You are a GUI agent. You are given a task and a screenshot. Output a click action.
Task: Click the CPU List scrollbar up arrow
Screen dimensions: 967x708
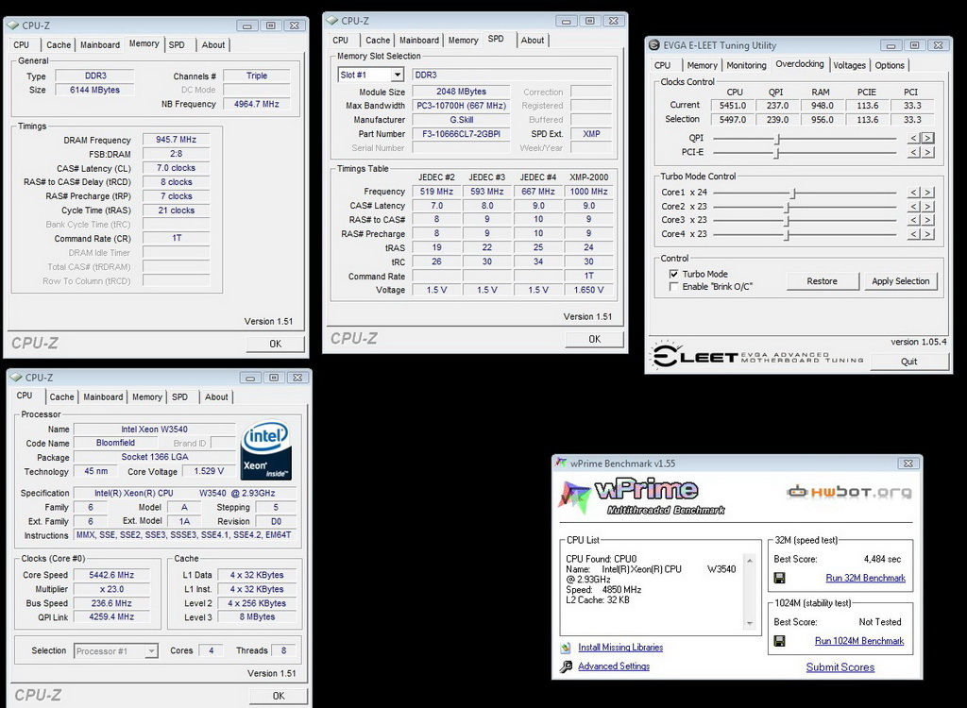click(749, 561)
